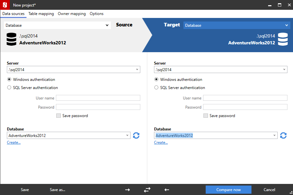Viewport: 293px width, 195px height.
Task: Click AdventureWorks2012 text in target header
Action: pyautogui.click(x=251, y=43)
